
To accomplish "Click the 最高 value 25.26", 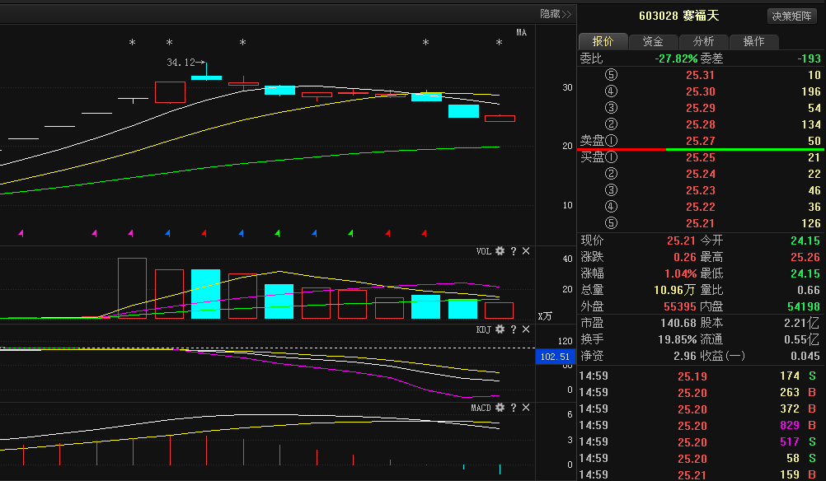I will 805,257.
